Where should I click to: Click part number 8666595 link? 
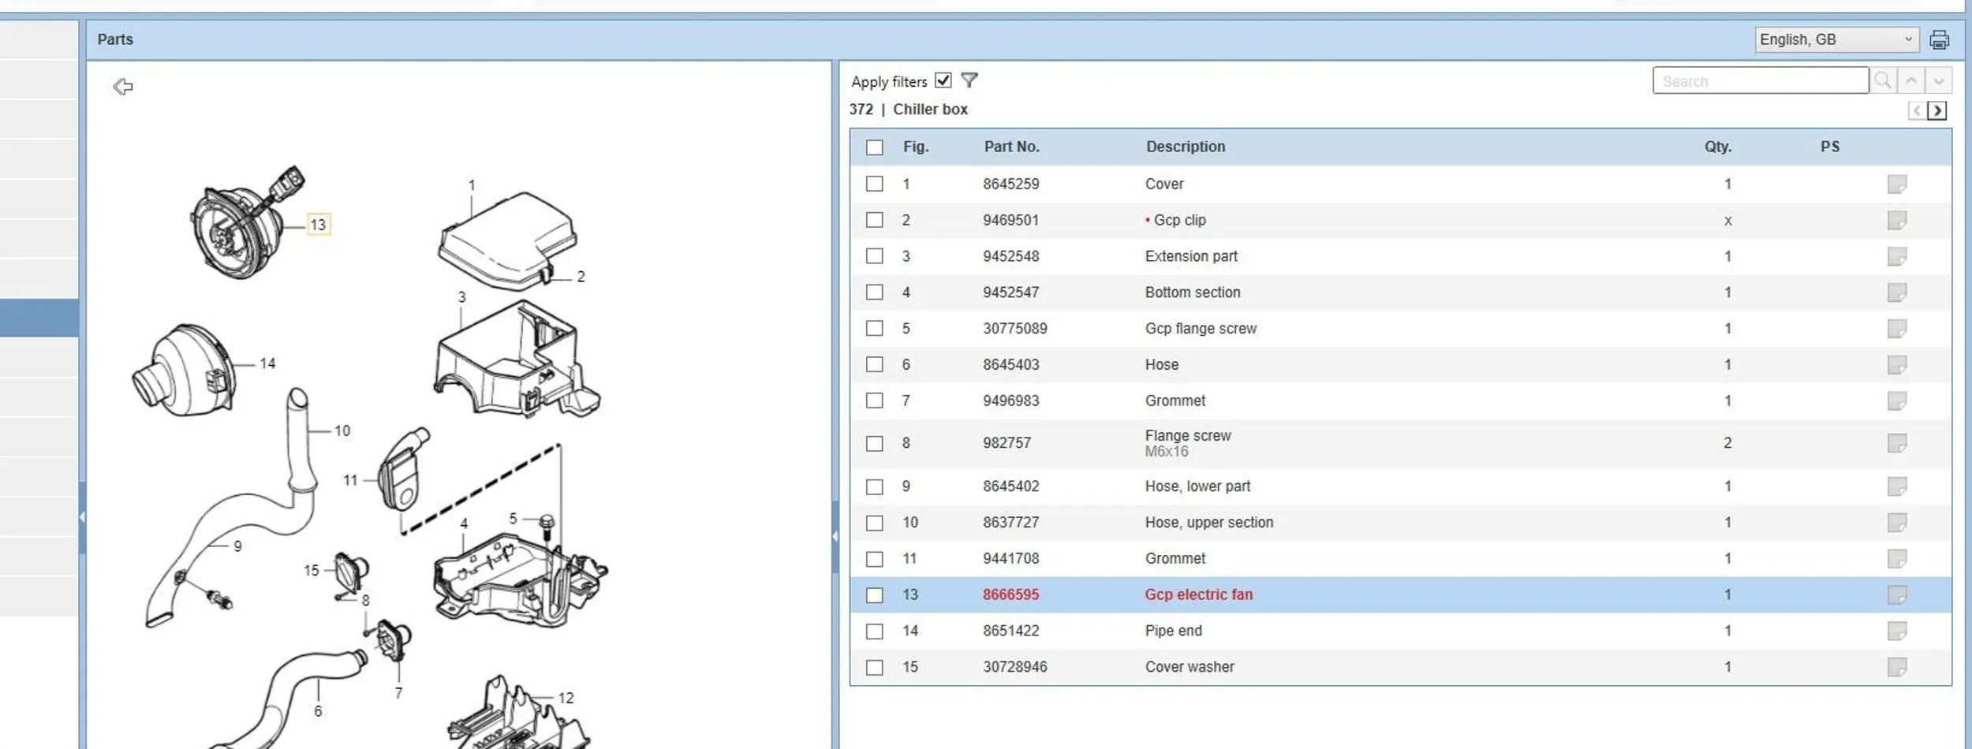point(1010,594)
